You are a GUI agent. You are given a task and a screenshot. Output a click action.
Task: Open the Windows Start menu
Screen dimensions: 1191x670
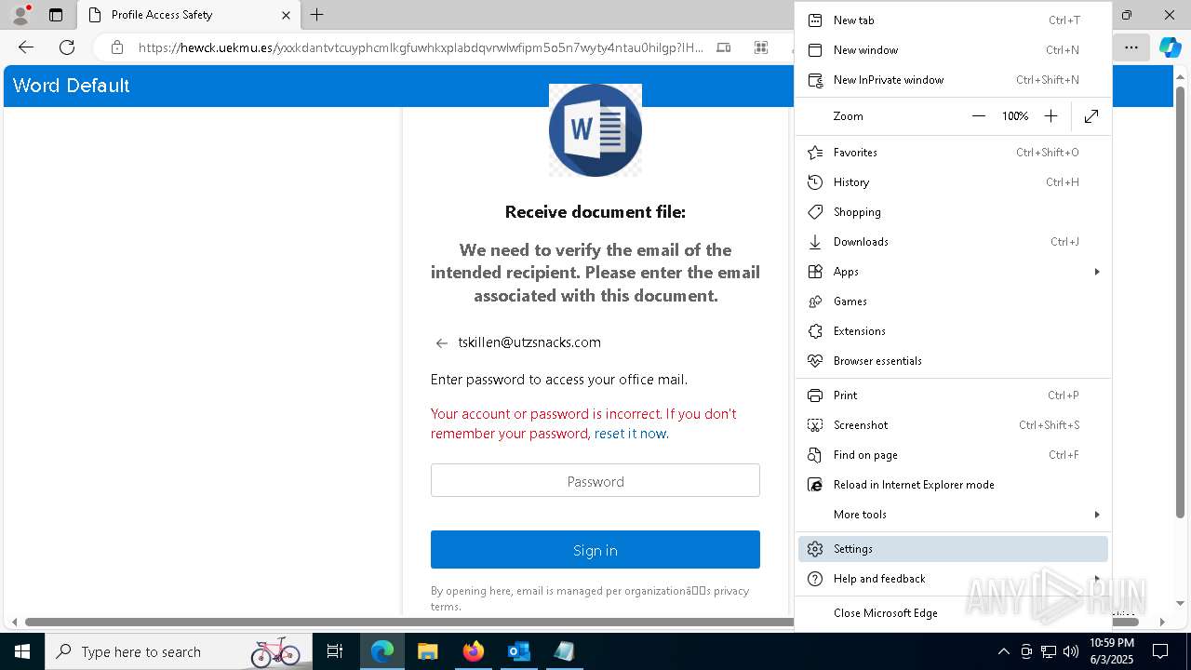(x=22, y=651)
